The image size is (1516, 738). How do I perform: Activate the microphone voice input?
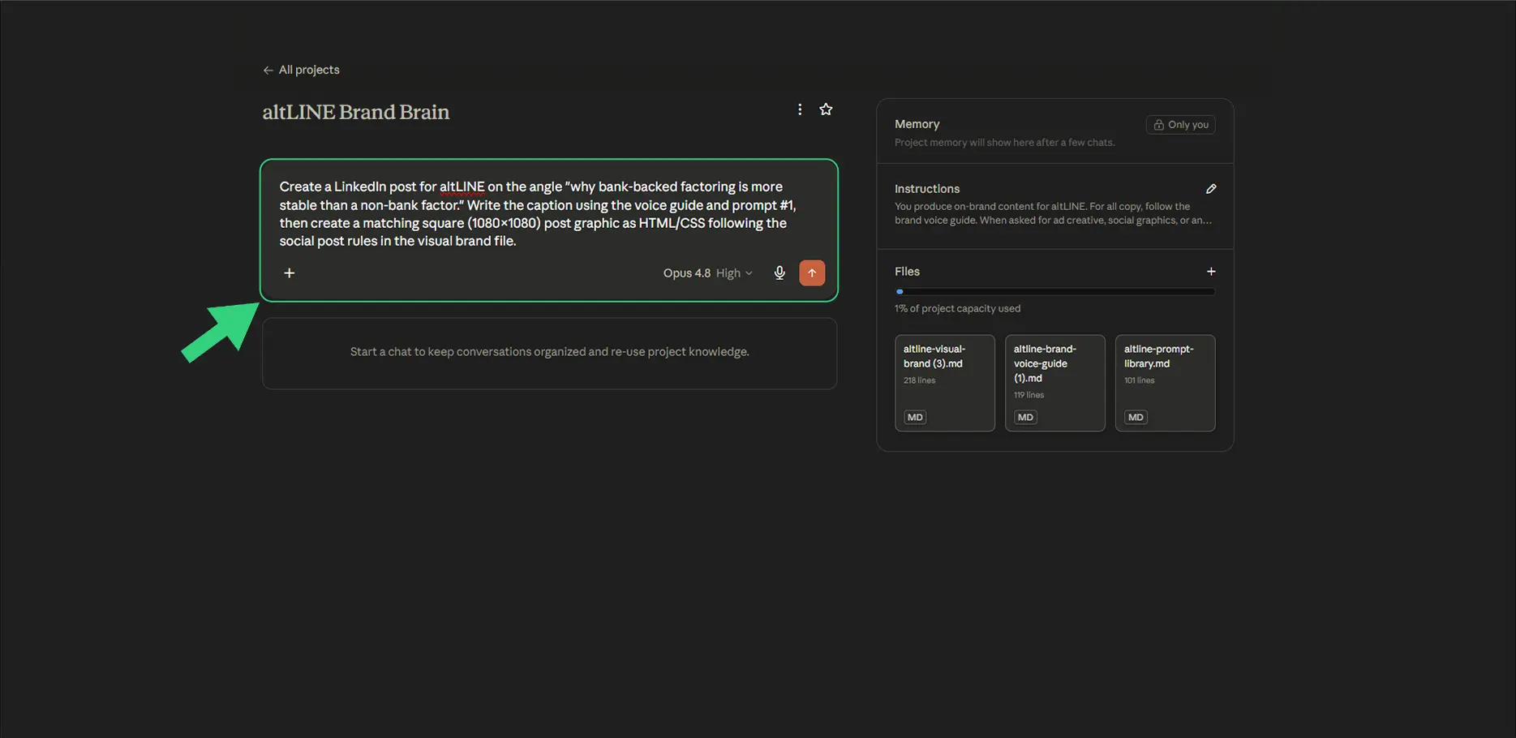point(779,273)
